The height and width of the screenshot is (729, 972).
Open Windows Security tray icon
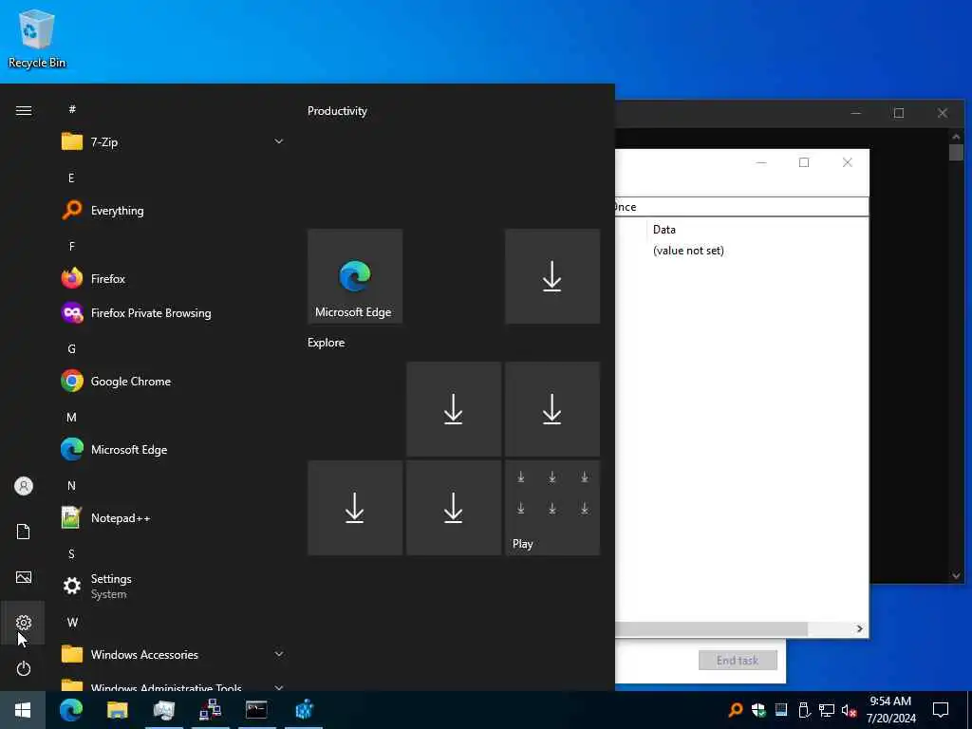tap(758, 710)
